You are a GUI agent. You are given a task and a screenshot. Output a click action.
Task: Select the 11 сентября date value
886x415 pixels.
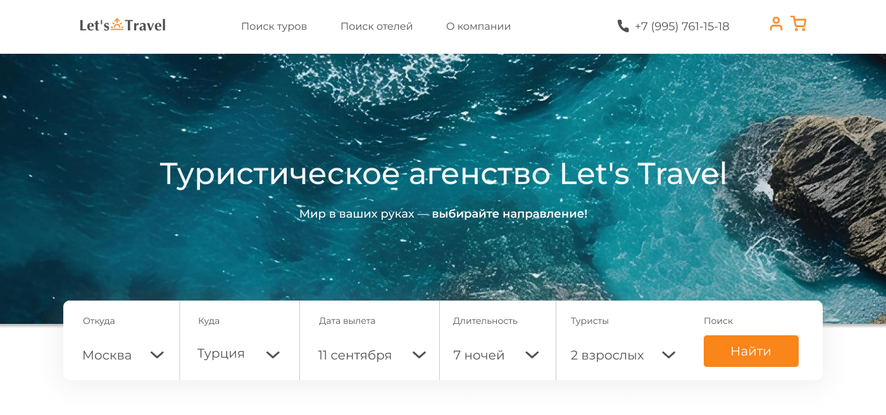[x=355, y=356]
